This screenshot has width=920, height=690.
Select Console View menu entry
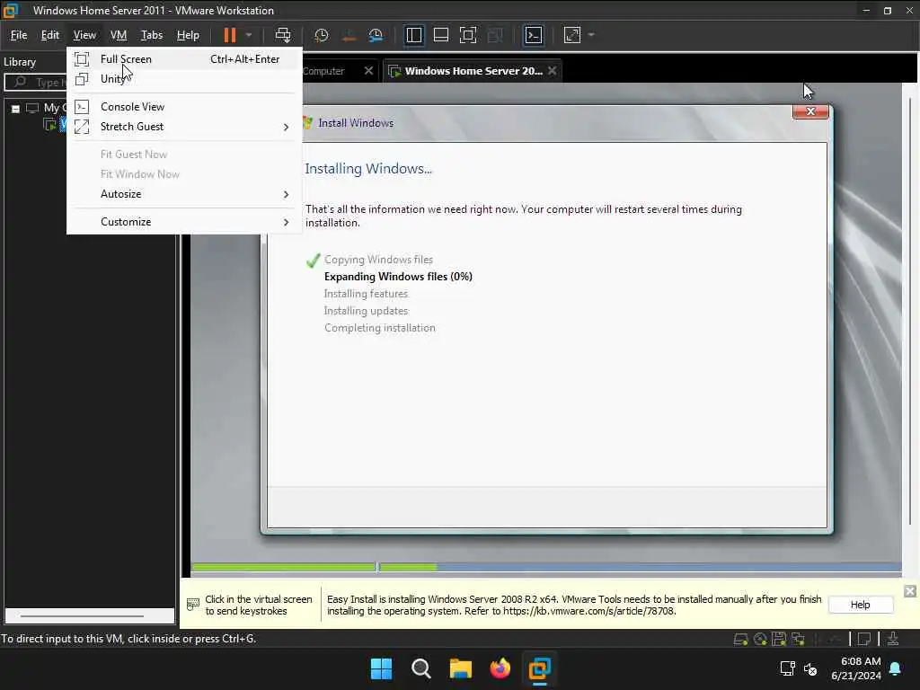pos(184,107)
